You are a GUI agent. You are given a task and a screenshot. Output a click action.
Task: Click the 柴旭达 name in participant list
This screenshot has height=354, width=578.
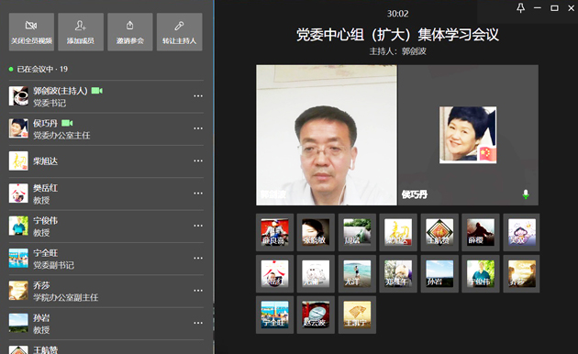point(45,161)
